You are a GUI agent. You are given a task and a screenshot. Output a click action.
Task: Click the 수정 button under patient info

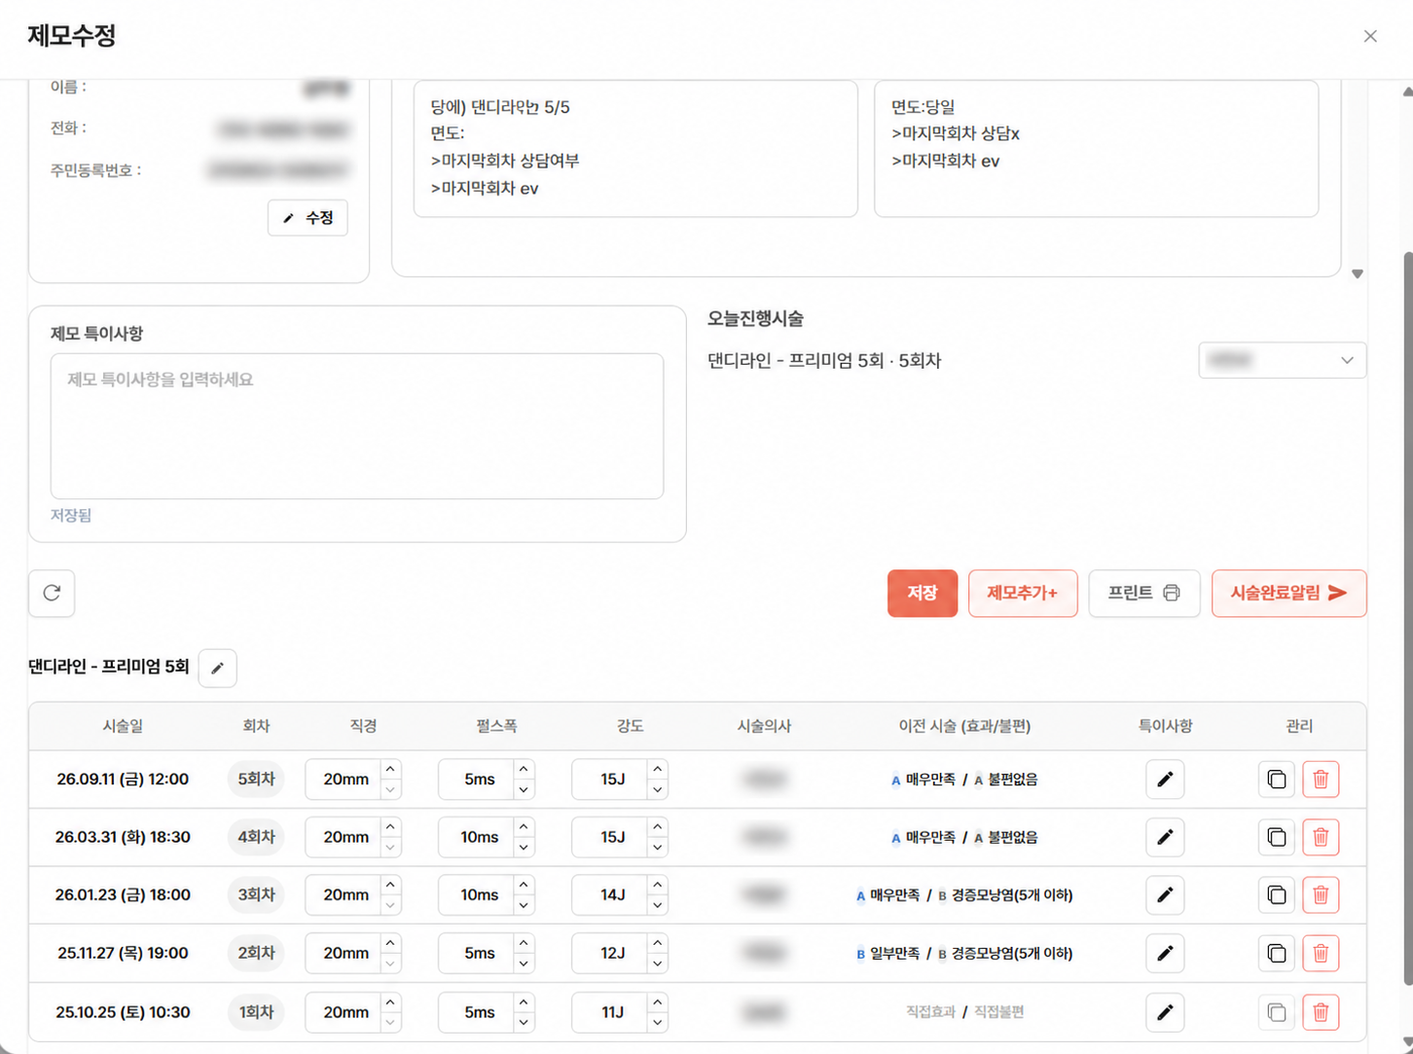pos(308,218)
